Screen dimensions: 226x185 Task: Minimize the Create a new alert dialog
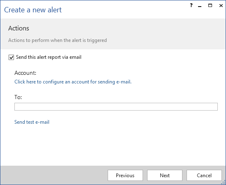[200, 6]
